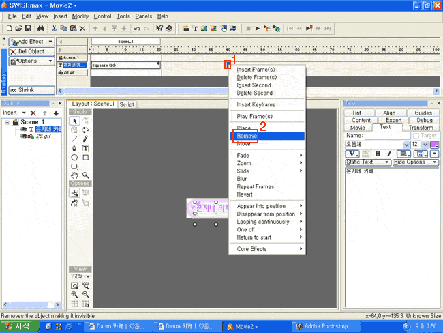
Task: Click the context help question-arrow icon
Action: tap(159, 28)
